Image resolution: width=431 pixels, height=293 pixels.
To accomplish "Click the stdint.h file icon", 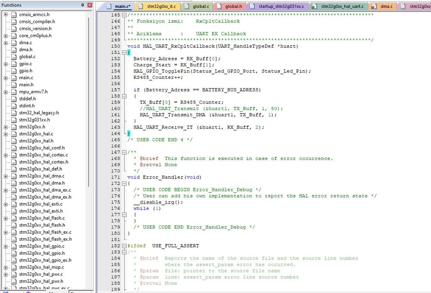I will pos(14,106).
